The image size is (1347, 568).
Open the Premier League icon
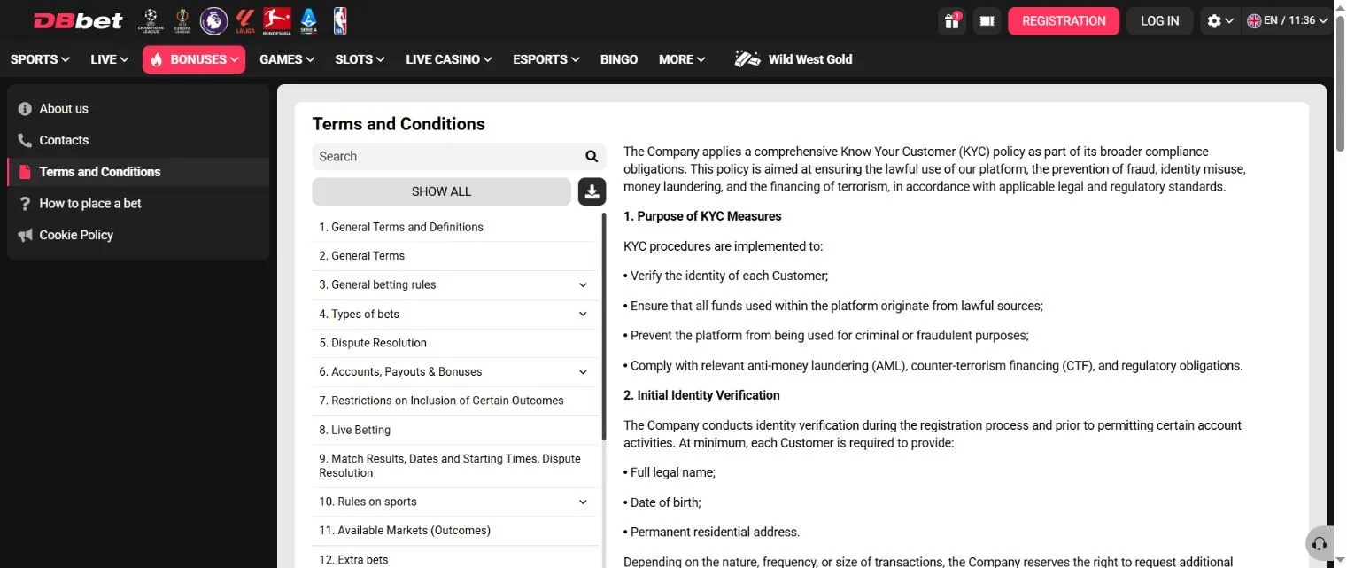(x=213, y=20)
